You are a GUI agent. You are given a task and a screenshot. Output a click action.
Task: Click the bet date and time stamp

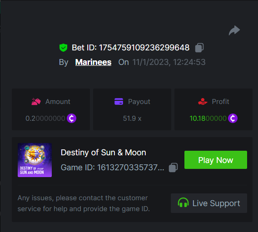(x=169, y=62)
